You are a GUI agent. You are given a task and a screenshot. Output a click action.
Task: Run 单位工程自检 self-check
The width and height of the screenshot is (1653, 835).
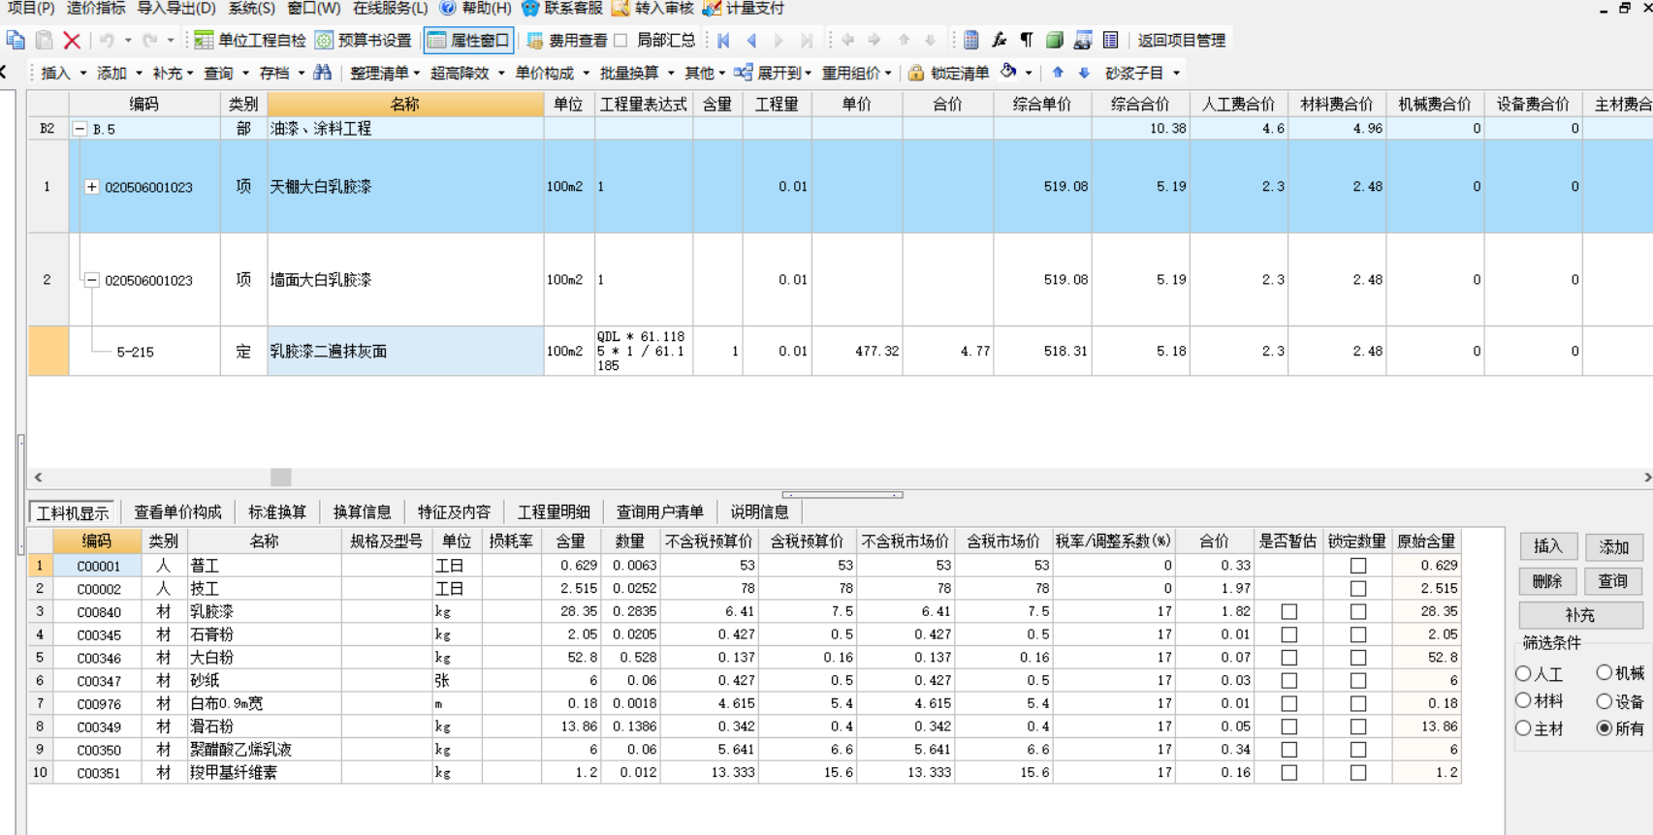tap(250, 40)
